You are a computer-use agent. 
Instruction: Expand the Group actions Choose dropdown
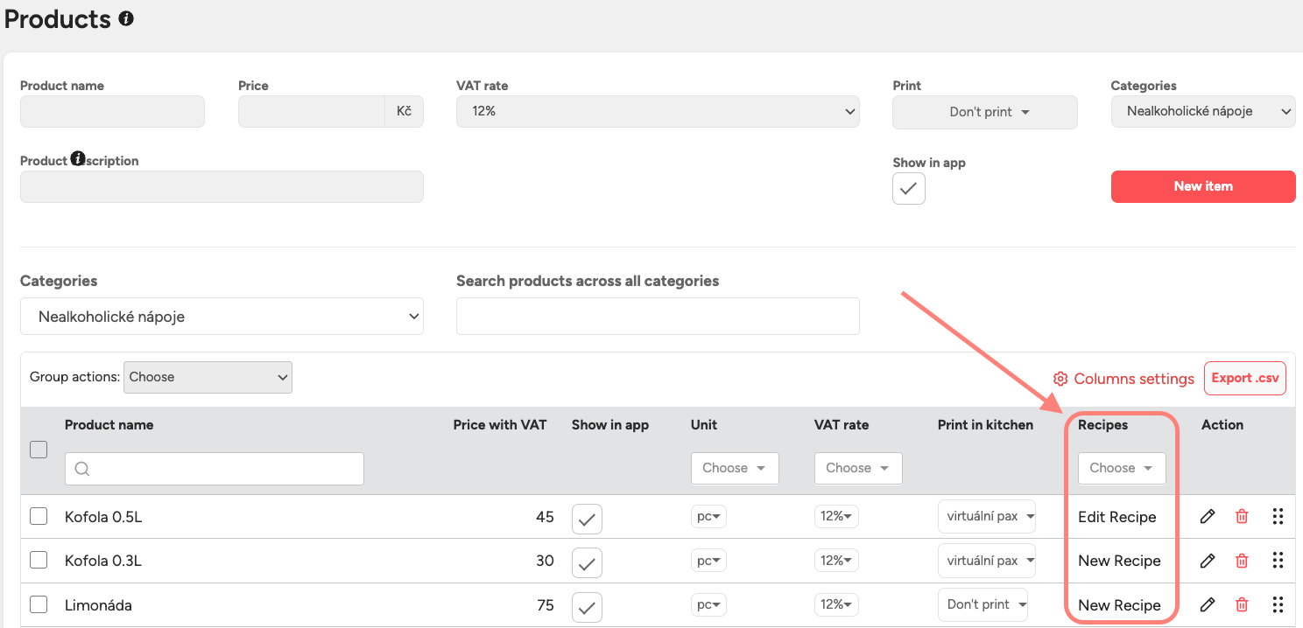coord(208,377)
